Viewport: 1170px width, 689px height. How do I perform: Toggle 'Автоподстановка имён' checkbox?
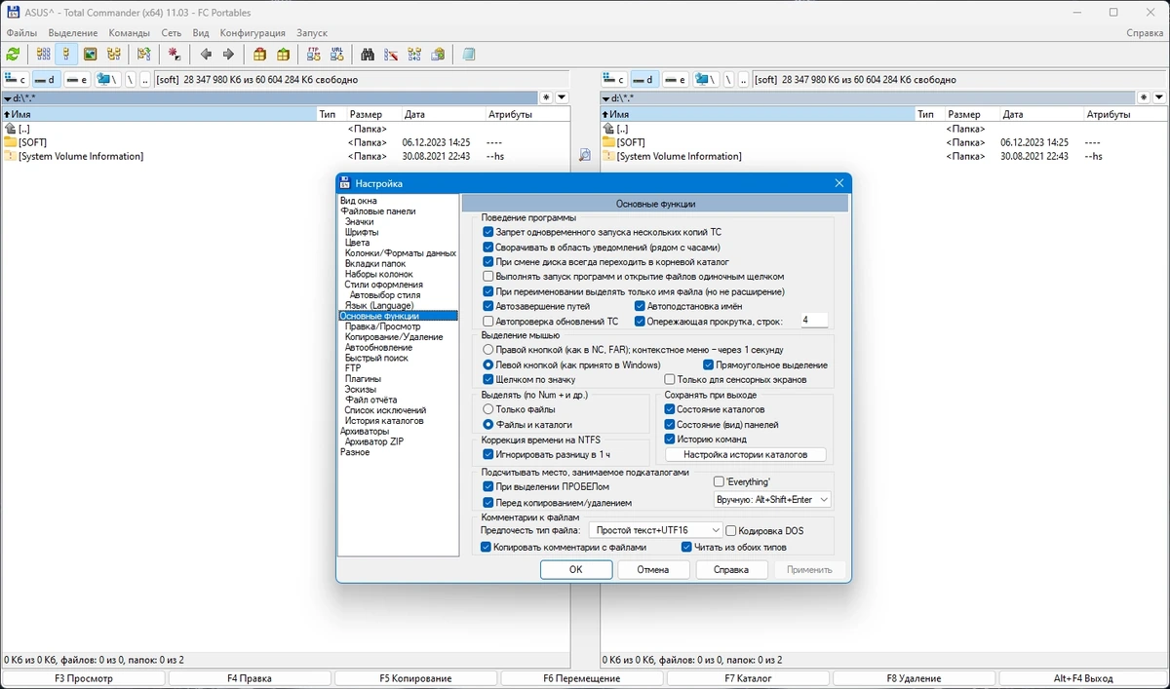point(640,306)
